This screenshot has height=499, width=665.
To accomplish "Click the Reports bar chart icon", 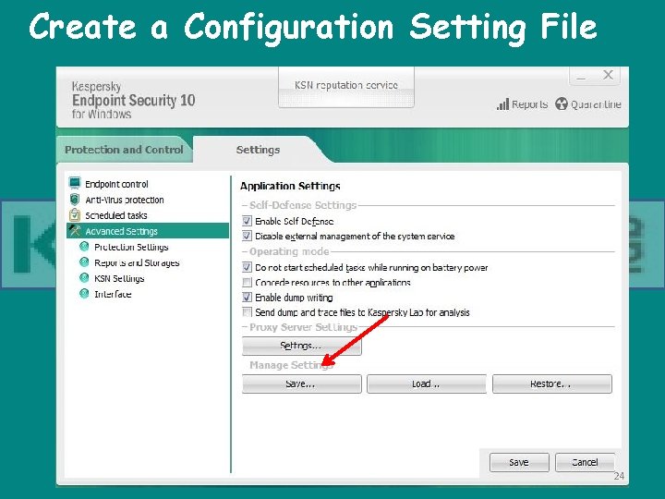I will [502, 103].
